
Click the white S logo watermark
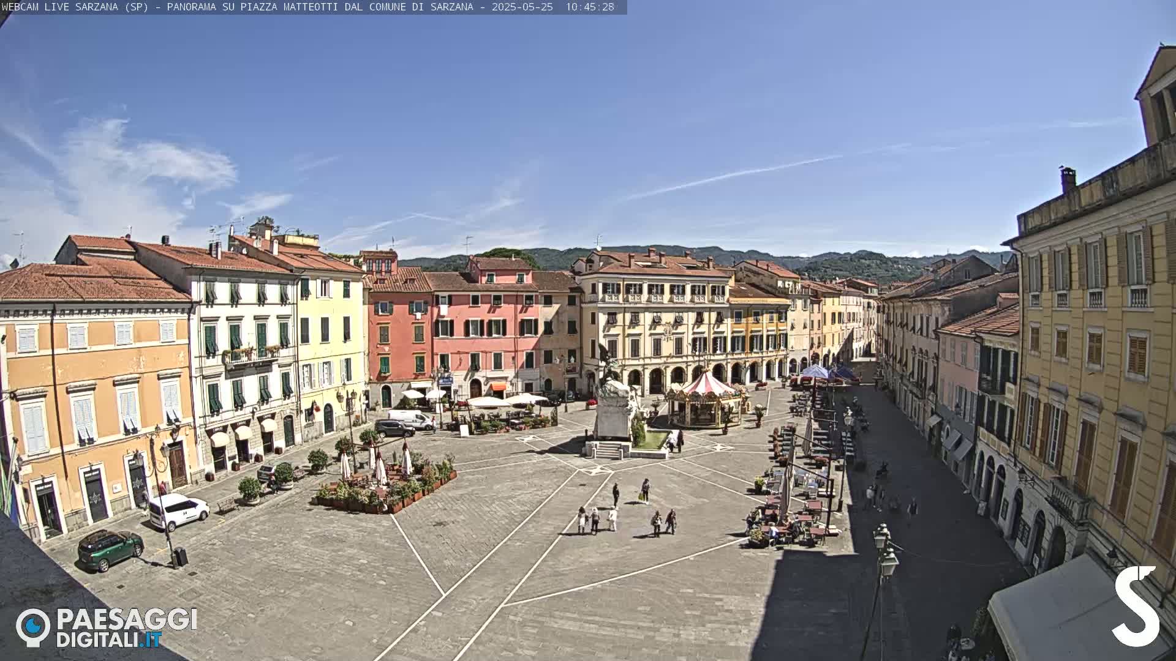pos(1136,606)
